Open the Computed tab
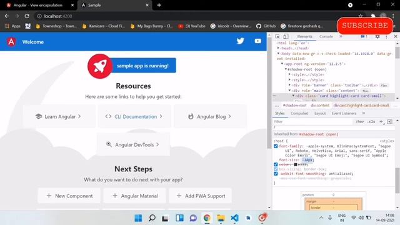 click(x=299, y=113)
